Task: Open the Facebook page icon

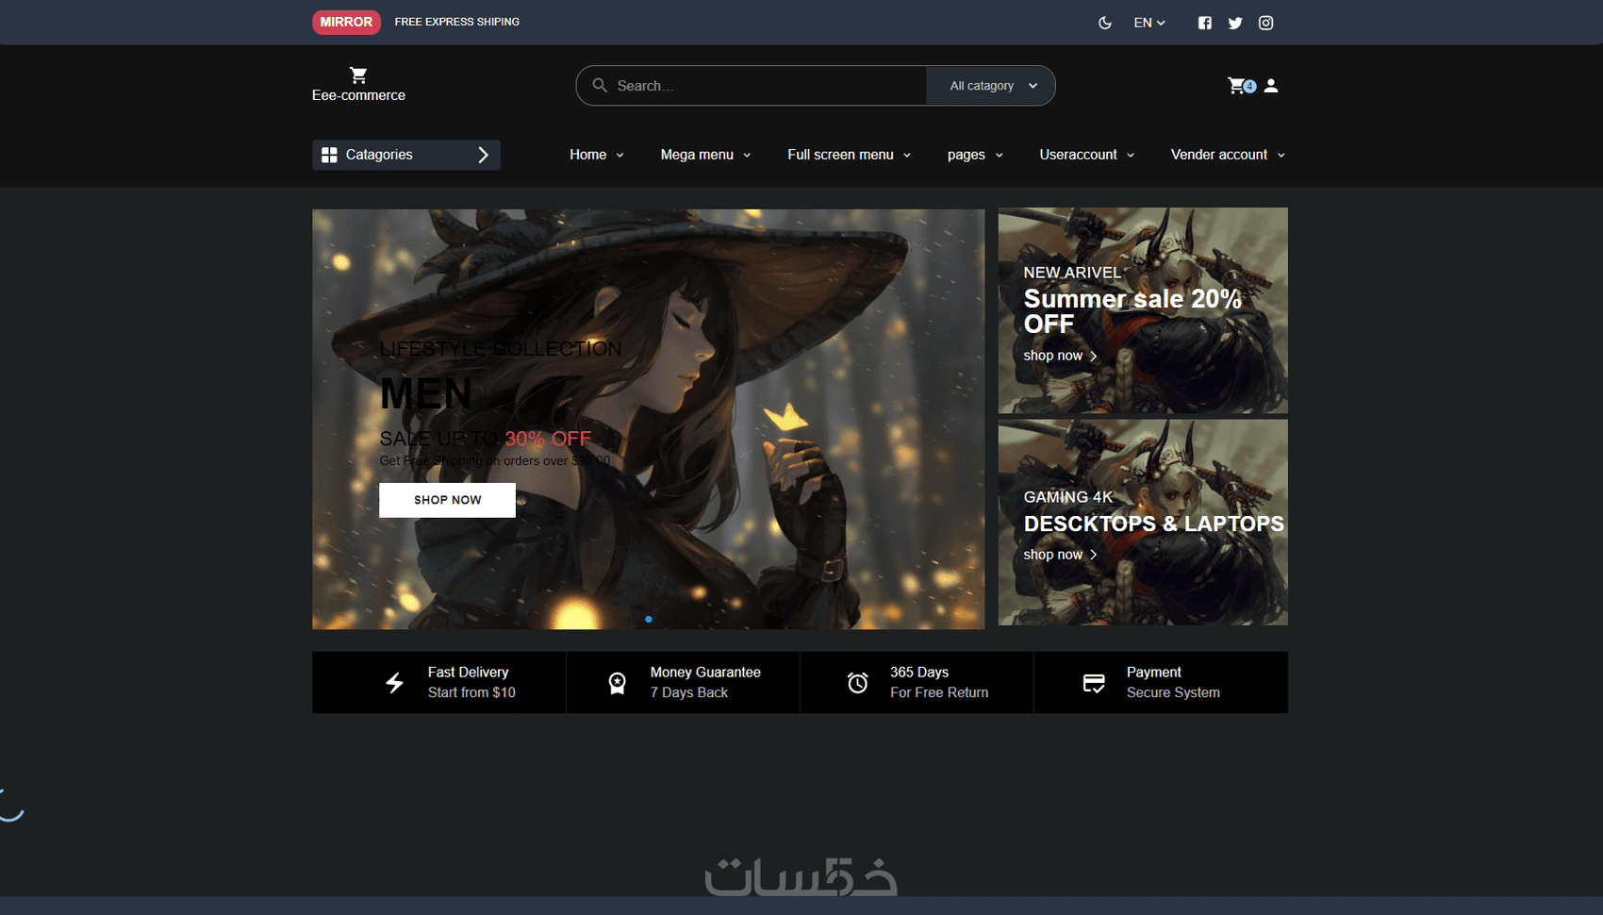Action: coord(1205,23)
